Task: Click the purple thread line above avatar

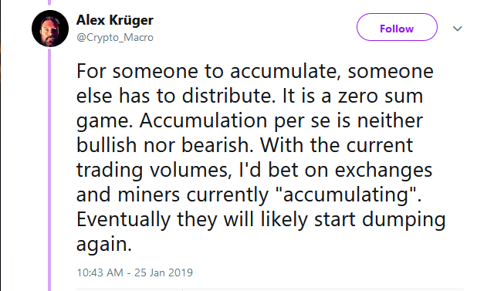Action: coord(49,2)
